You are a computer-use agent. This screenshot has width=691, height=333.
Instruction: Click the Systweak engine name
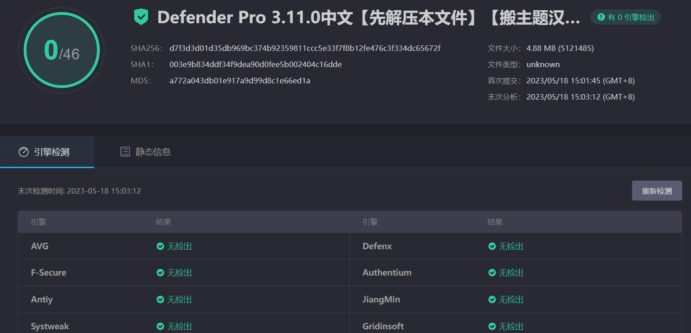tap(50, 327)
